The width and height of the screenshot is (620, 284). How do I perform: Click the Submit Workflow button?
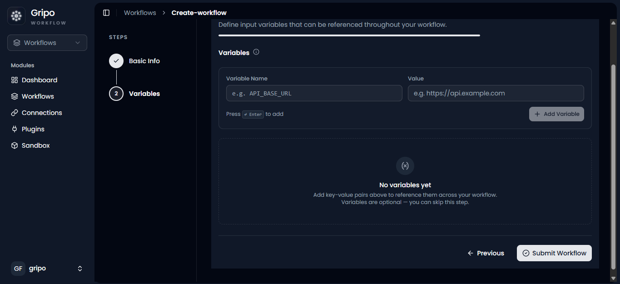tap(554, 253)
